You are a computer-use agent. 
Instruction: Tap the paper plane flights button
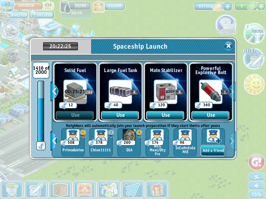click(133, 190)
